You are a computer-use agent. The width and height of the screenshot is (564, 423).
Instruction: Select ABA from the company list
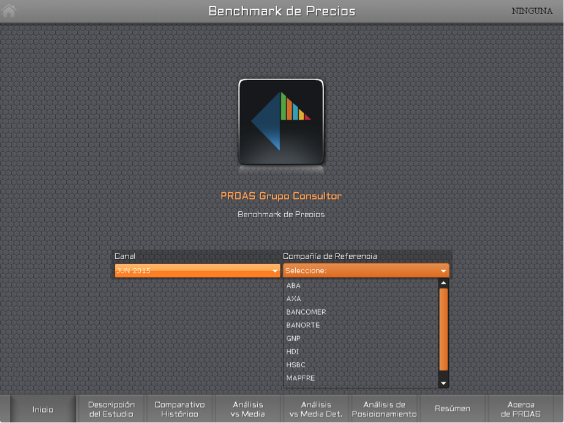(x=294, y=286)
